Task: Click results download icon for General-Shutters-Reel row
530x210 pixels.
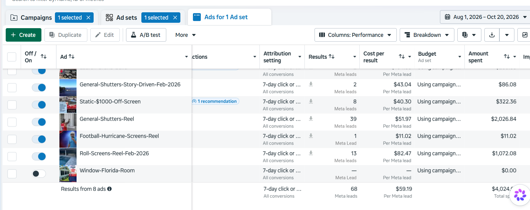Action: (311, 119)
